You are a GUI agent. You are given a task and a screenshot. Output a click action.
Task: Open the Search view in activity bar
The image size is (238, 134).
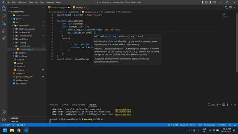pos(4,16)
